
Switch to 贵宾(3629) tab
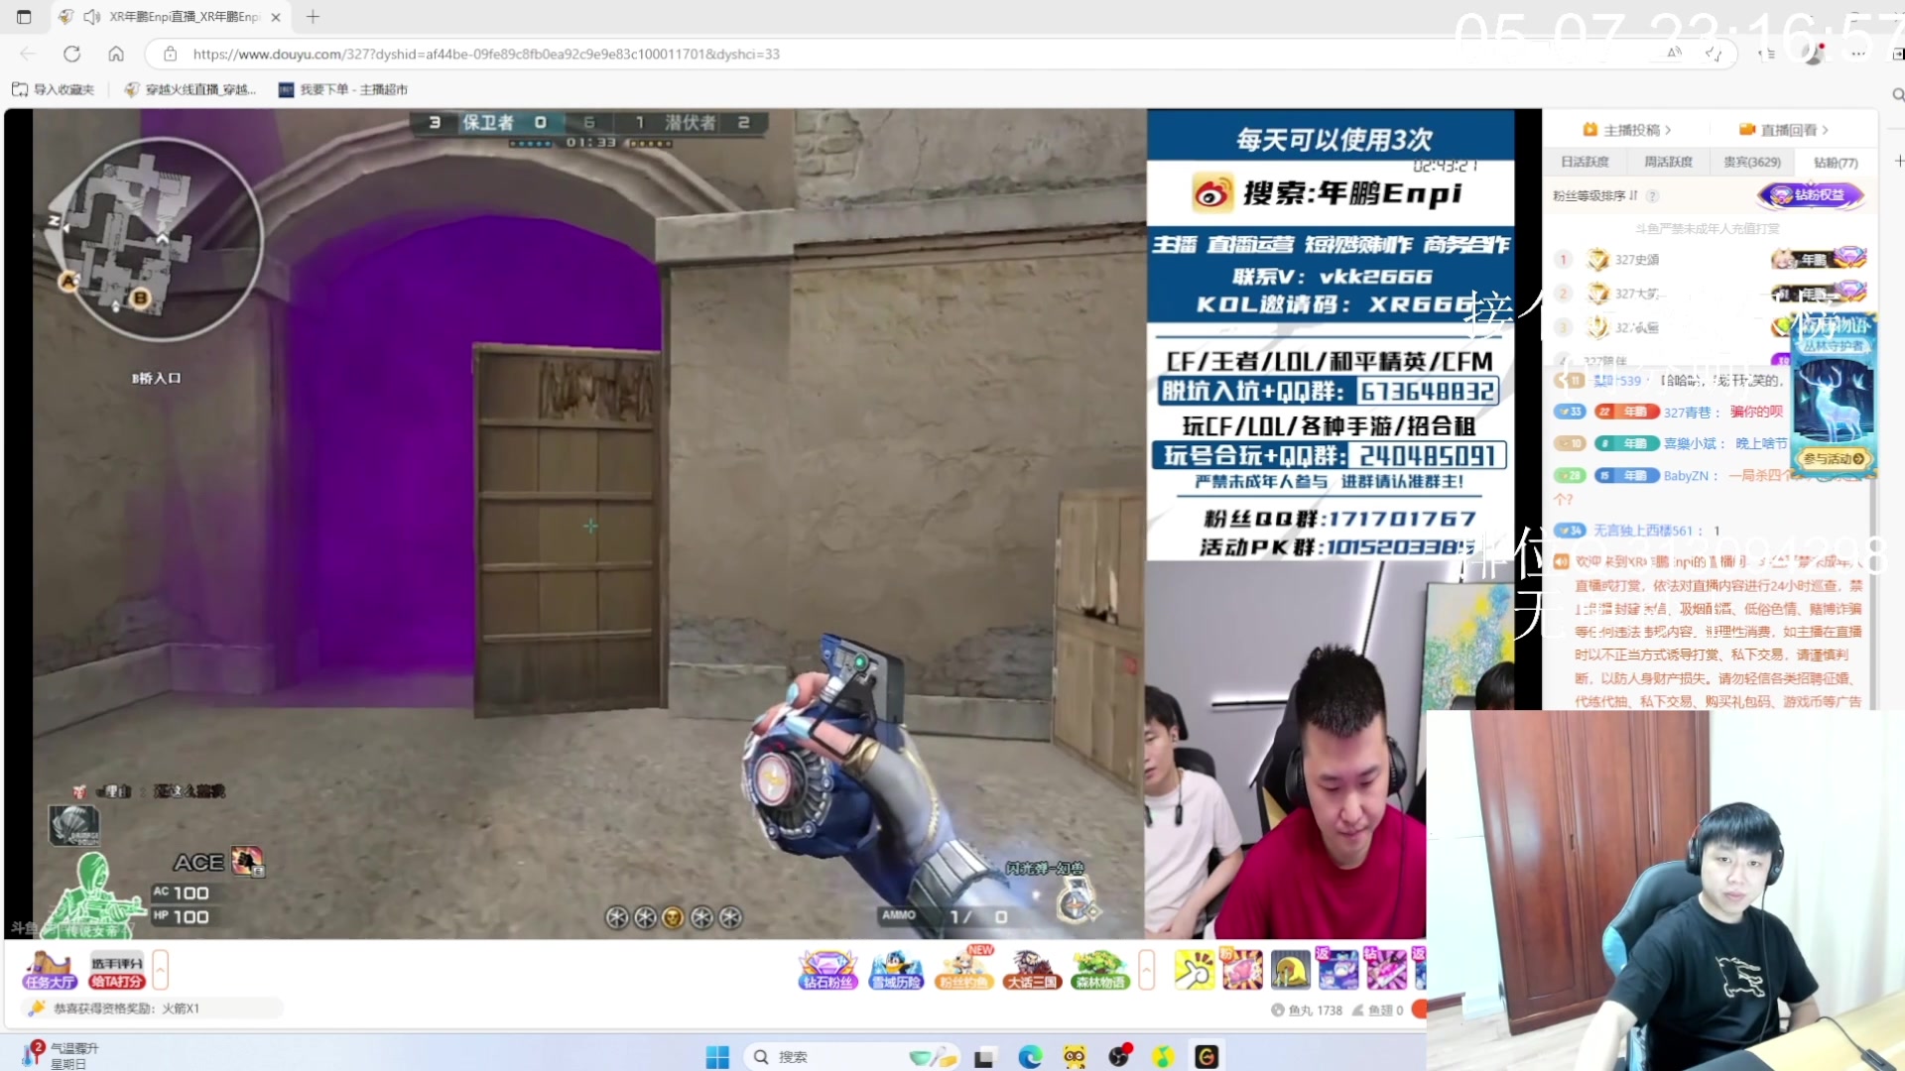pos(1752,162)
